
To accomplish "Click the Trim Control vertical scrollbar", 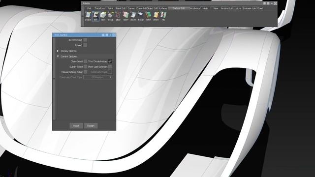I will [54, 79].
